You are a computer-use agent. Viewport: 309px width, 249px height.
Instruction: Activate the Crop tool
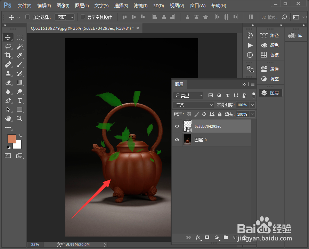(8, 55)
